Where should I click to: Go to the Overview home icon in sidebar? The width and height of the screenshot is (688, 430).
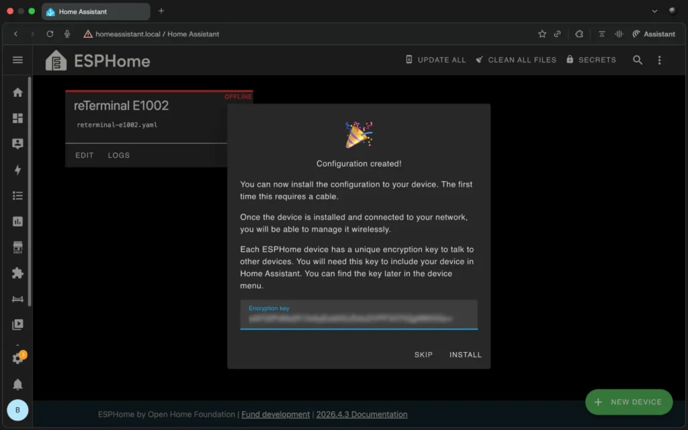[17, 93]
